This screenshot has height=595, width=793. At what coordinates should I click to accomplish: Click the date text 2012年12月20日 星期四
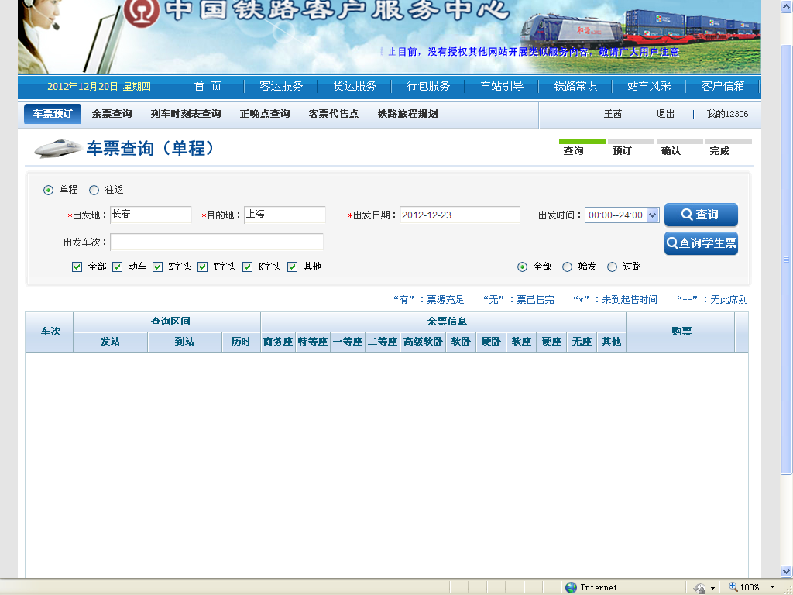pyautogui.click(x=99, y=87)
